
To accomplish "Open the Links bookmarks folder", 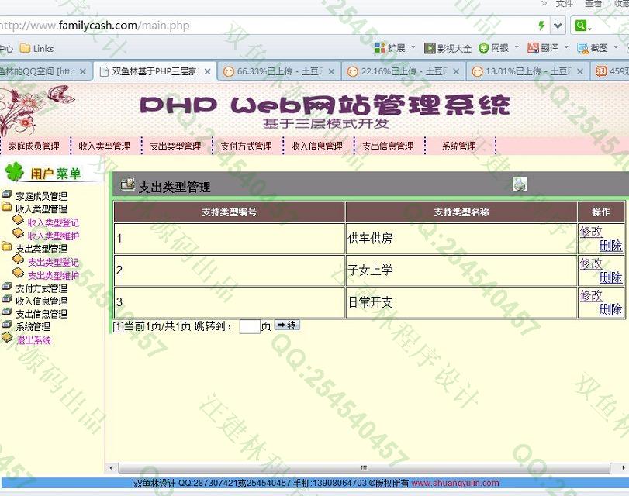I will (x=37, y=49).
